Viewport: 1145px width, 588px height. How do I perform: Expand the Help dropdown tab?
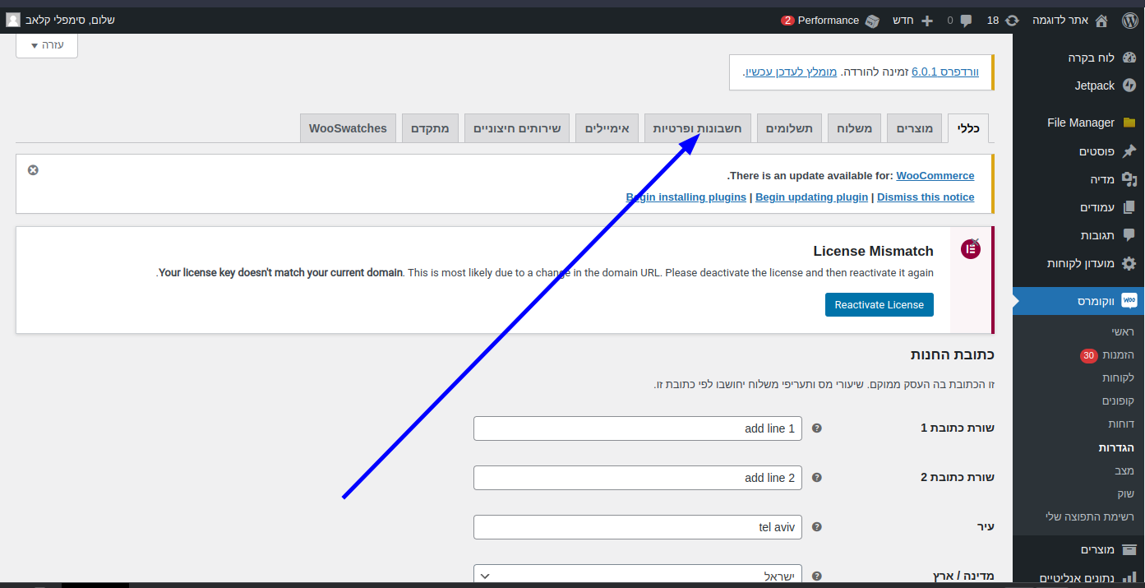click(47, 45)
